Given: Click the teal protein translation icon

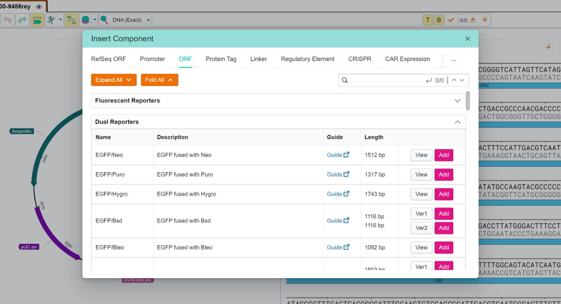Looking at the screenshot, I should click(85, 20).
